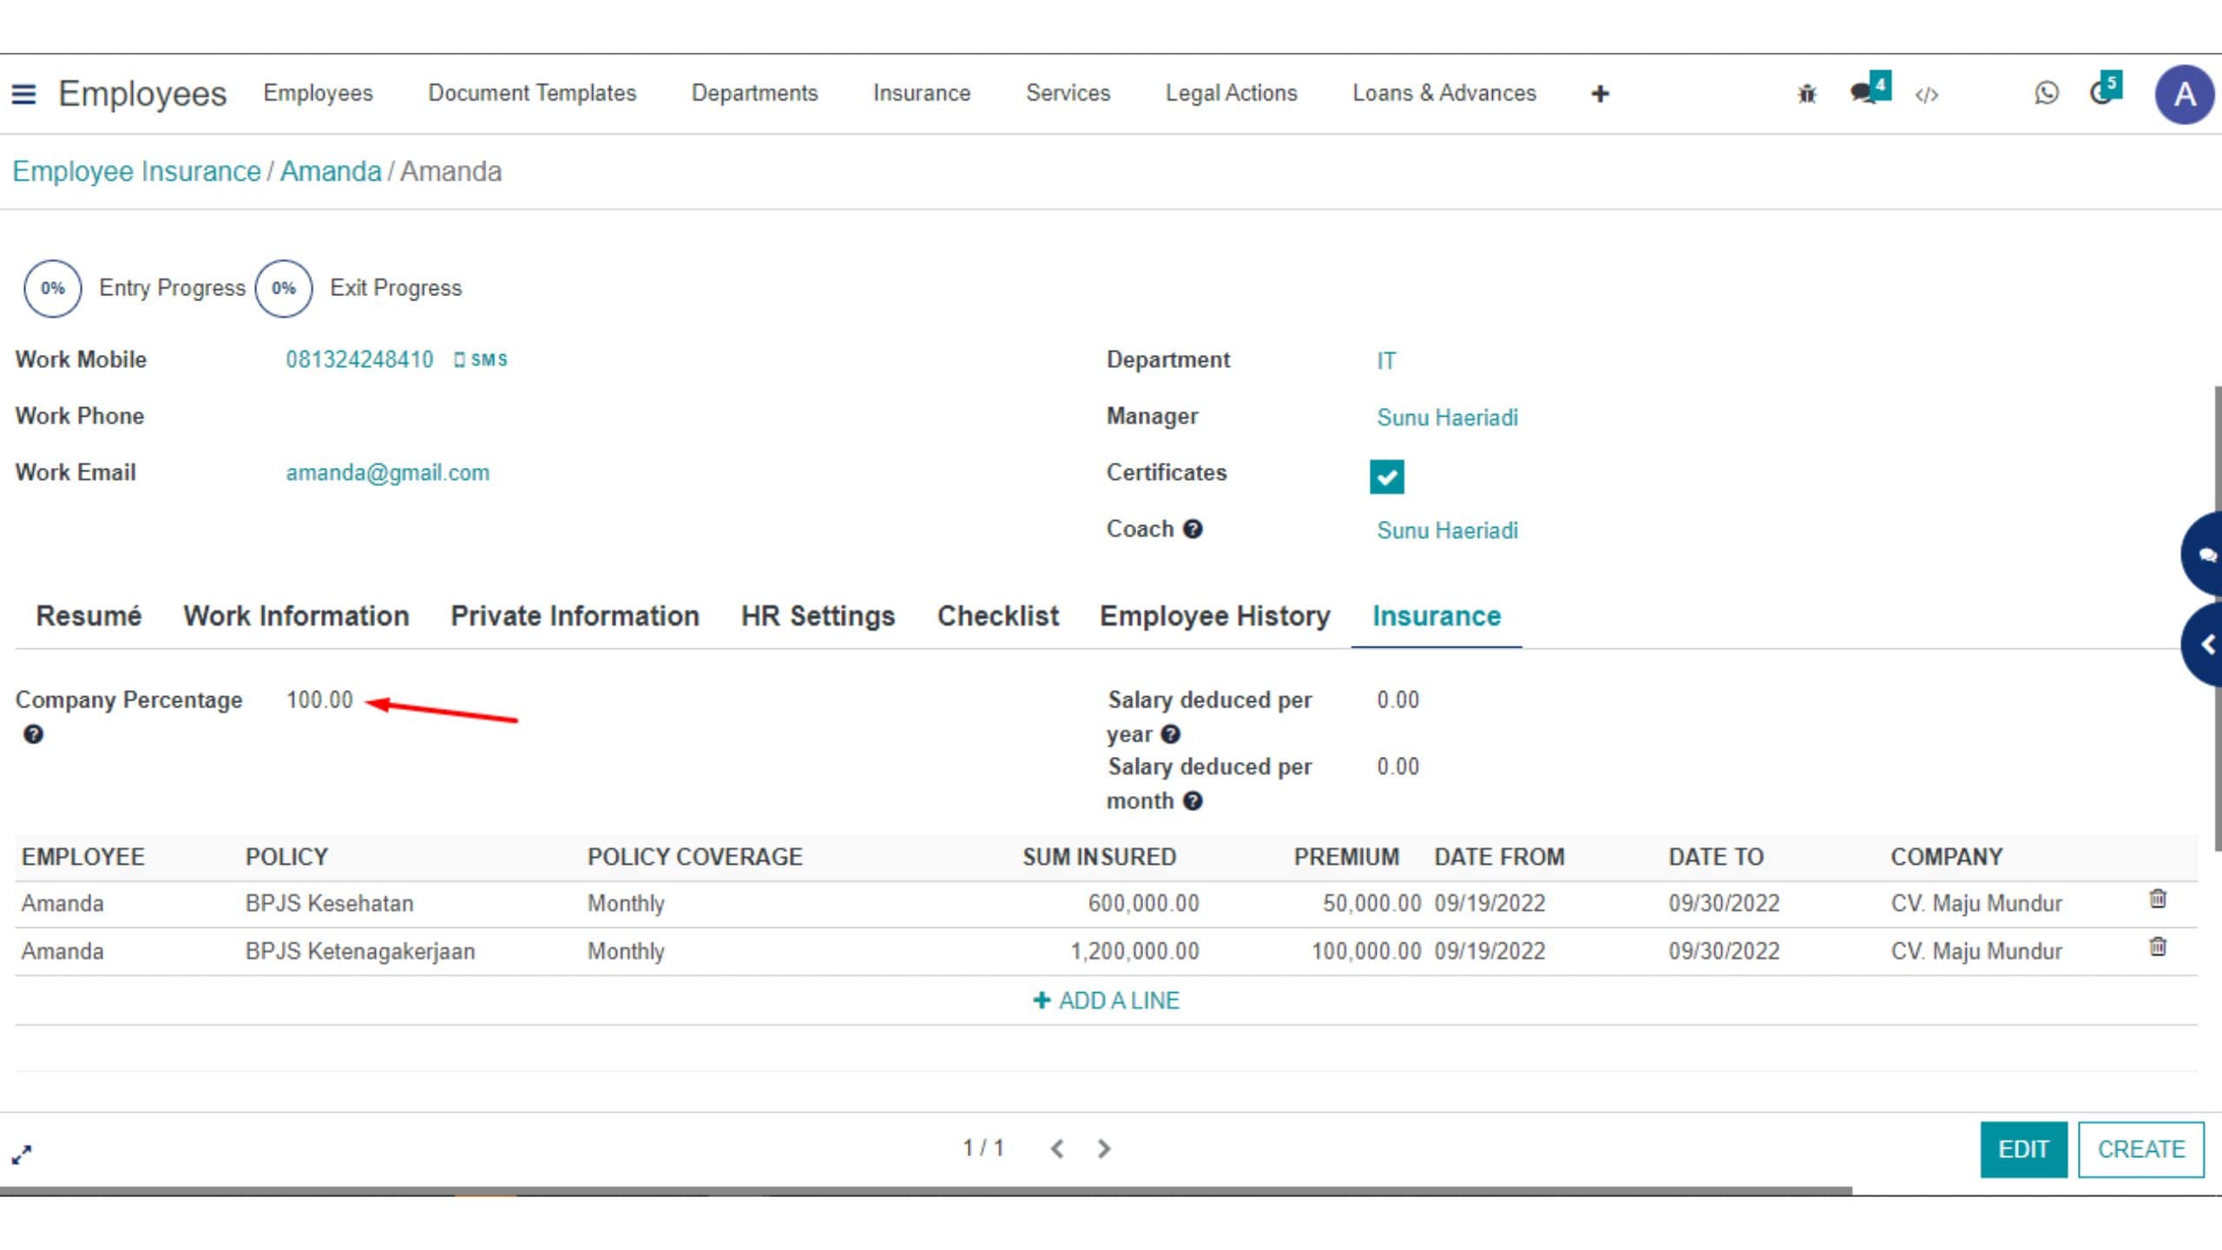The height and width of the screenshot is (1250, 2222).
Task: Select the Insurance tab
Action: click(1436, 615)
